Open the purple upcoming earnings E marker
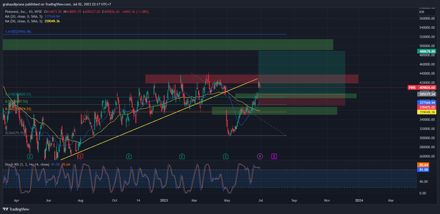 coord(274,156)
